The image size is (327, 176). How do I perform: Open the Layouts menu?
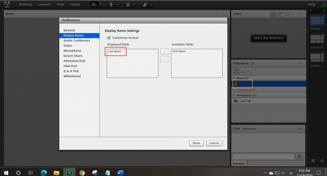tap(44, 4)
